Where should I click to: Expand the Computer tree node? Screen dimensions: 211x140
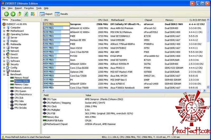[4, 28]
